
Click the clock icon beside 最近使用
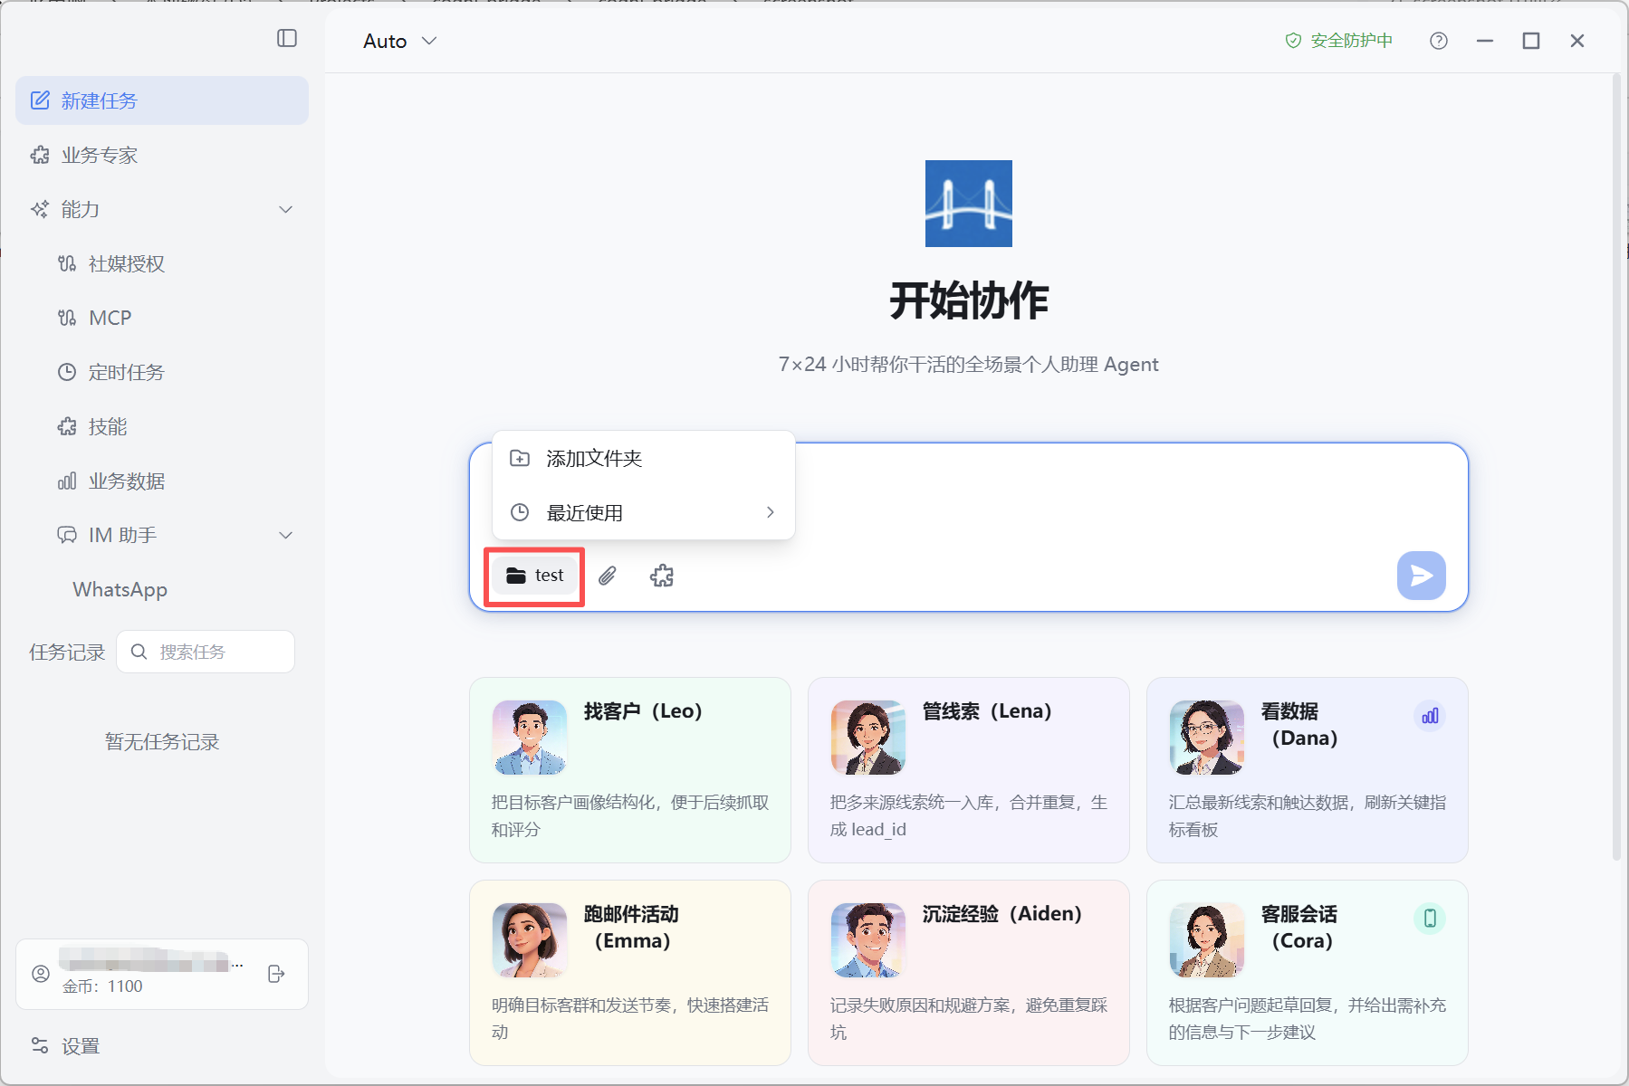(x=520, y=512)
